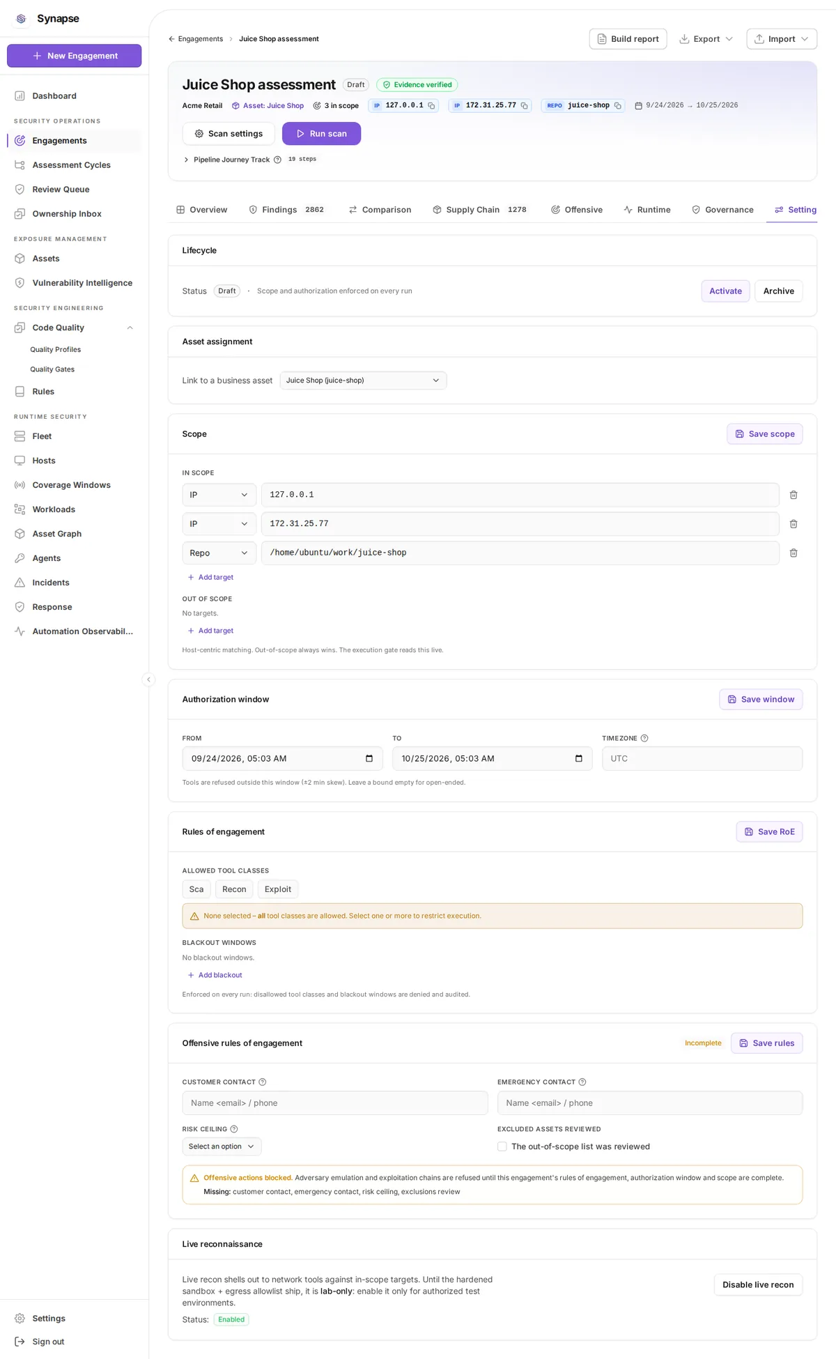Collapse the sidebar with the chevron handle
Viewport: 836px width, 1359px height.
(x=148, y=679)
